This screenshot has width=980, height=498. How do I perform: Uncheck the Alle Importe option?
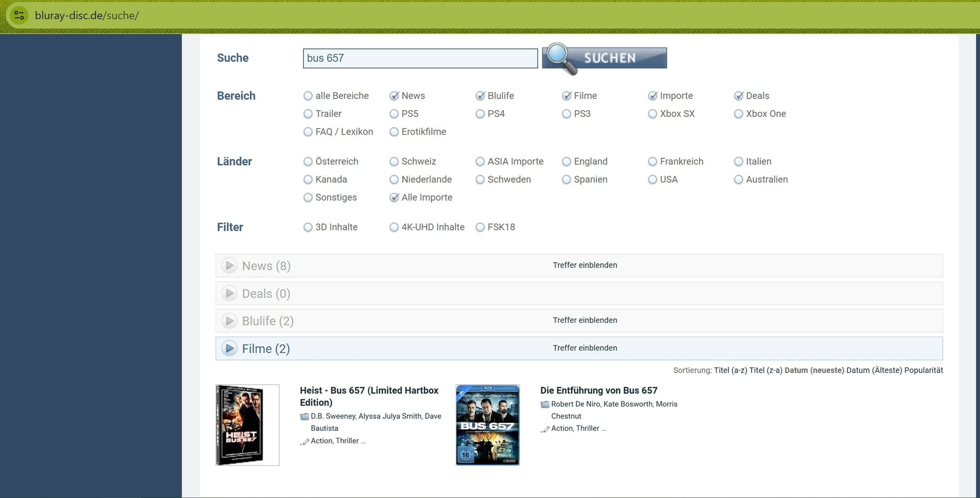pos(394,197)
